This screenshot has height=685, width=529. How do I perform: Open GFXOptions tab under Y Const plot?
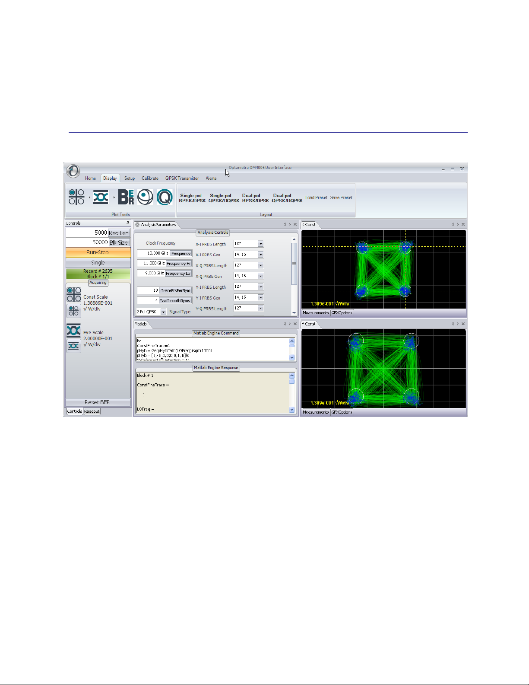[342, 412]
